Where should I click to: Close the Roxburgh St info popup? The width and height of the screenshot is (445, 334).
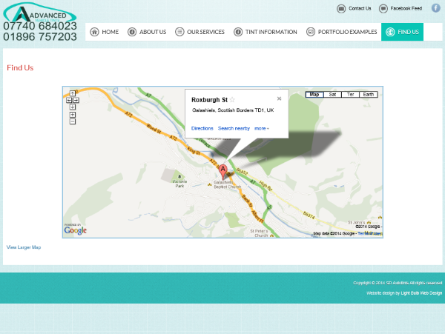(x=280, y=98)
